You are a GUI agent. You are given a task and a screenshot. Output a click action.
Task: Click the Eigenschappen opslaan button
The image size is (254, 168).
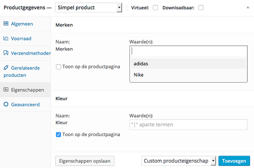[85, 161]
